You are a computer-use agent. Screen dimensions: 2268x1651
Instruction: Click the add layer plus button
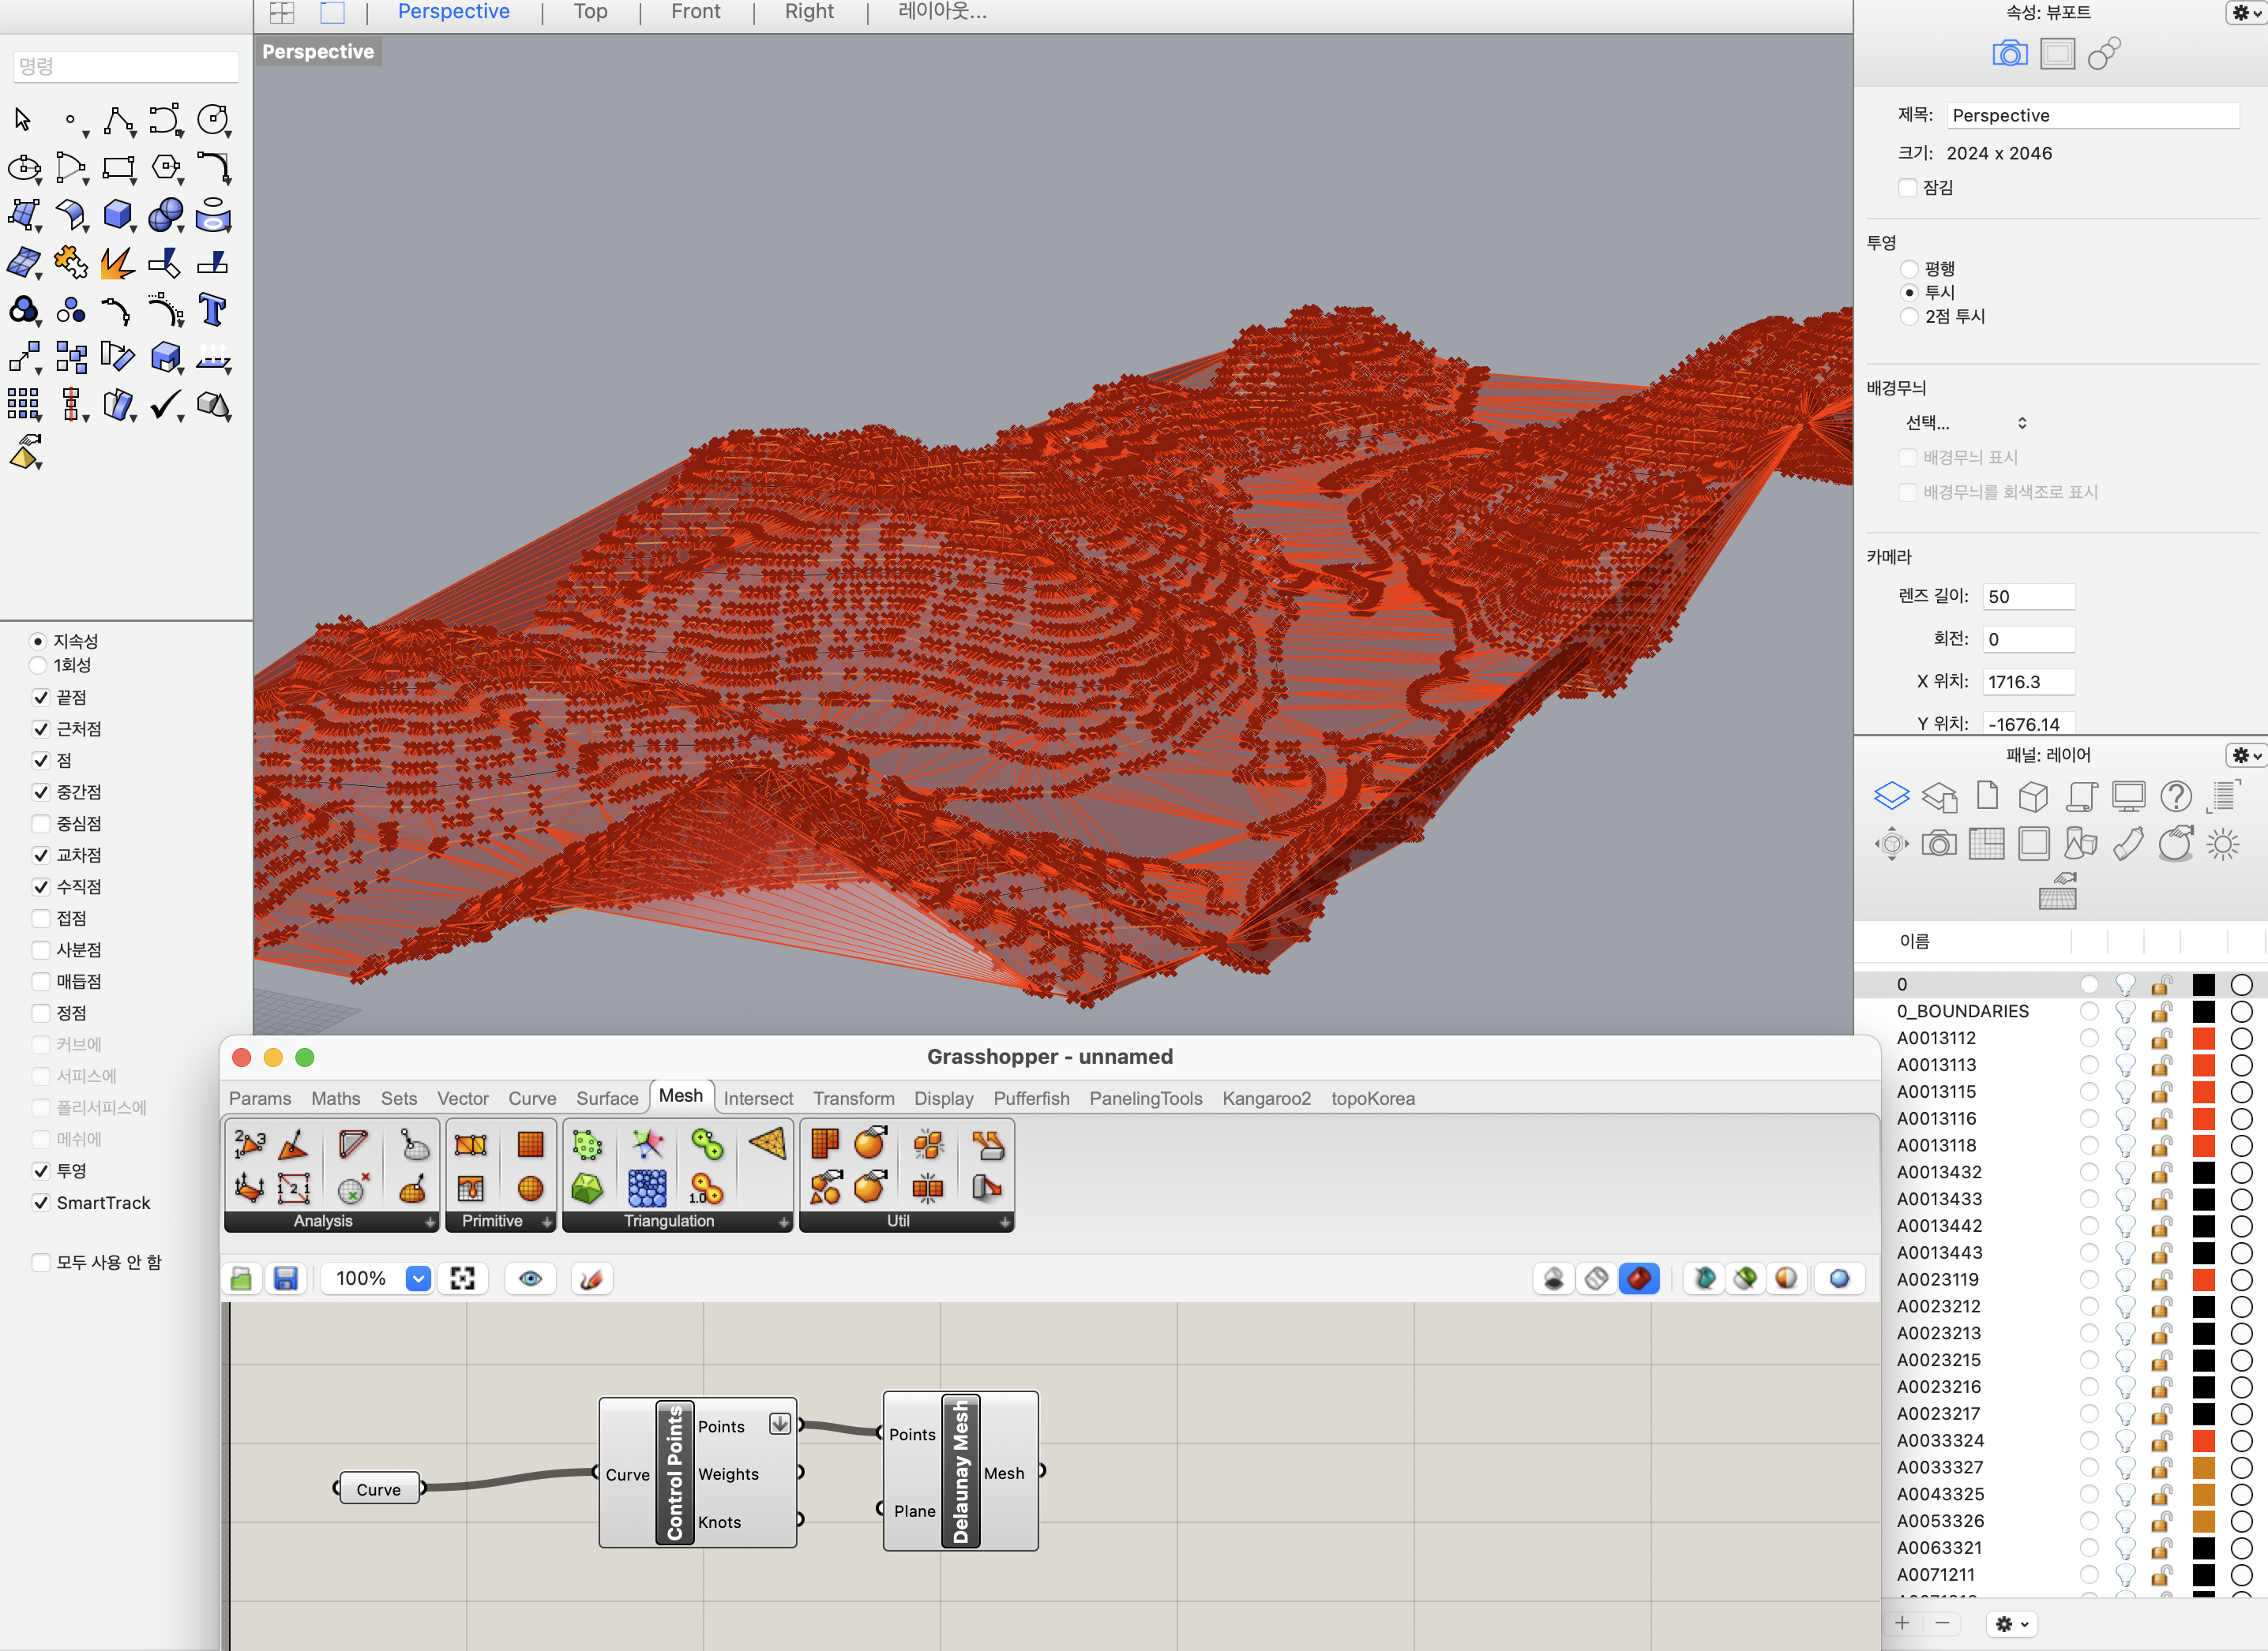click(x=1901, y=1623)
